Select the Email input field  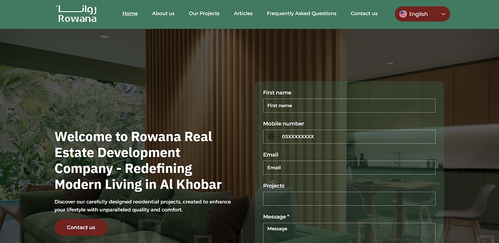coord(349,168)
